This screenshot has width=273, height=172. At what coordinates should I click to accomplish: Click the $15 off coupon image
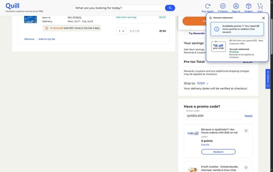coord(218,47)
